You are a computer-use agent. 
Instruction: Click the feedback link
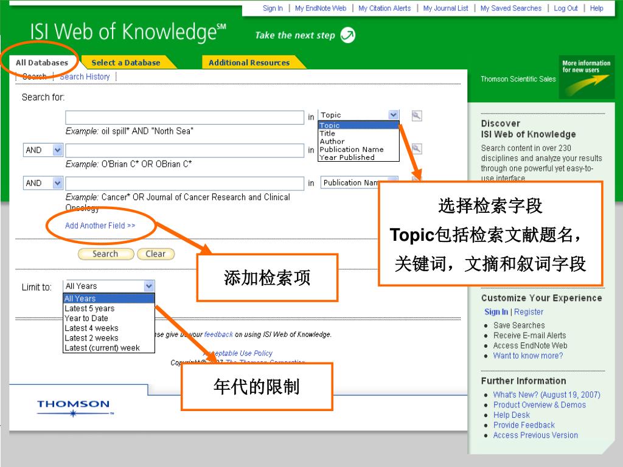(218, 334)
